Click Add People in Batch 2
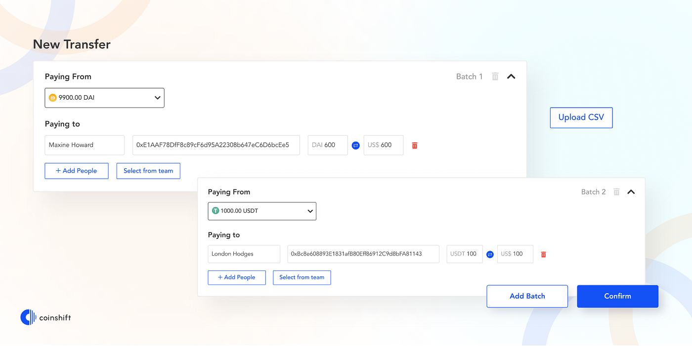The height and width of the screenshot is (346, 692). (237, 277)
